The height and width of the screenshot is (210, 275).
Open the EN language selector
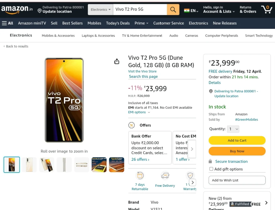pos(191,11)
